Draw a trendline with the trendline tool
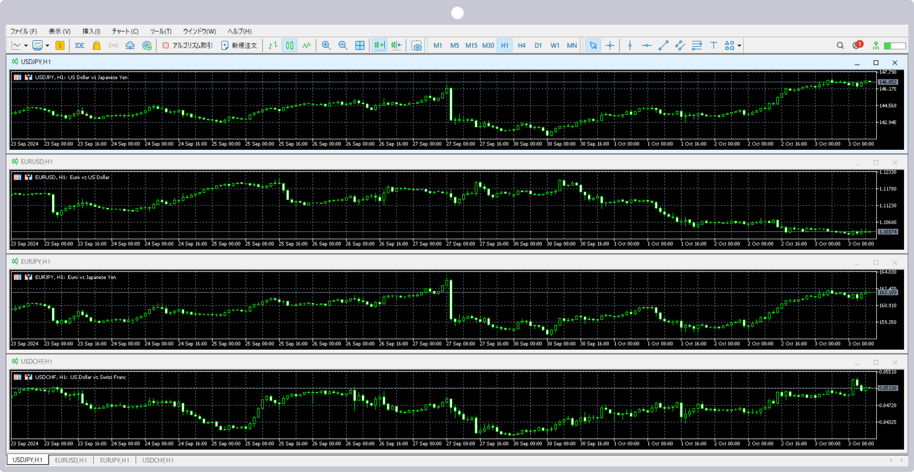Viewport: 914px width, 472px height. click(x=663, y=46)
